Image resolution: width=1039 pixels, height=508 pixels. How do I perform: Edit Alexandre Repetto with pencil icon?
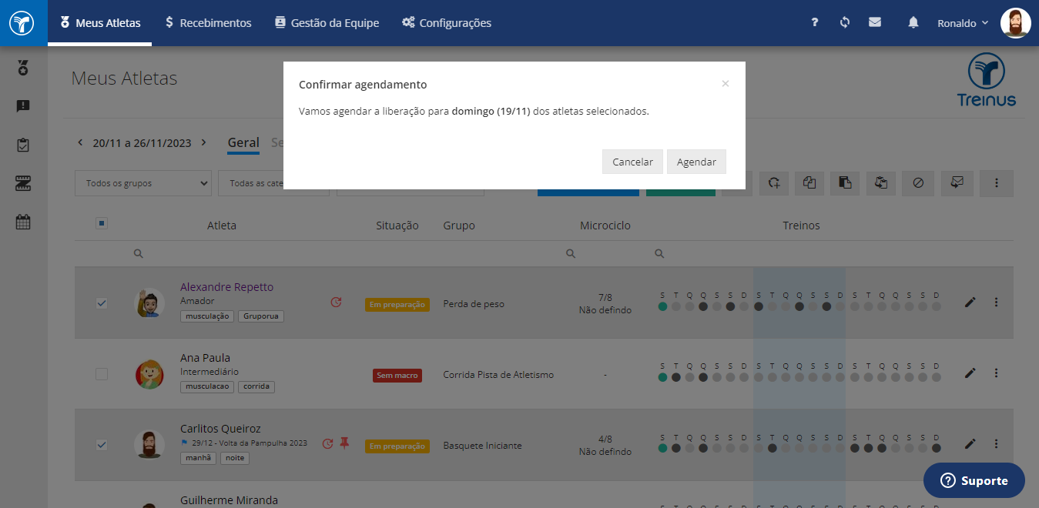click(970, 302)
